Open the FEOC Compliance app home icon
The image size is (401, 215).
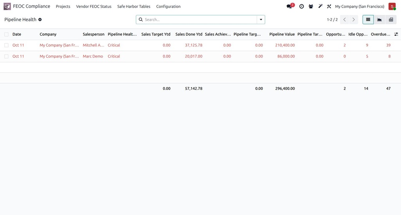click(x=7, y=6)
